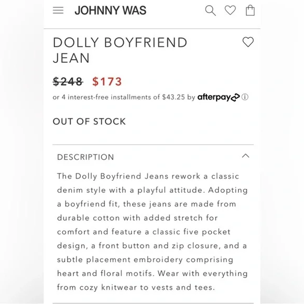Image resolution: width=304 pixels, height=304 pixels.
Task: Open the shopping bag icon
Action: click(x=250, y=10)
